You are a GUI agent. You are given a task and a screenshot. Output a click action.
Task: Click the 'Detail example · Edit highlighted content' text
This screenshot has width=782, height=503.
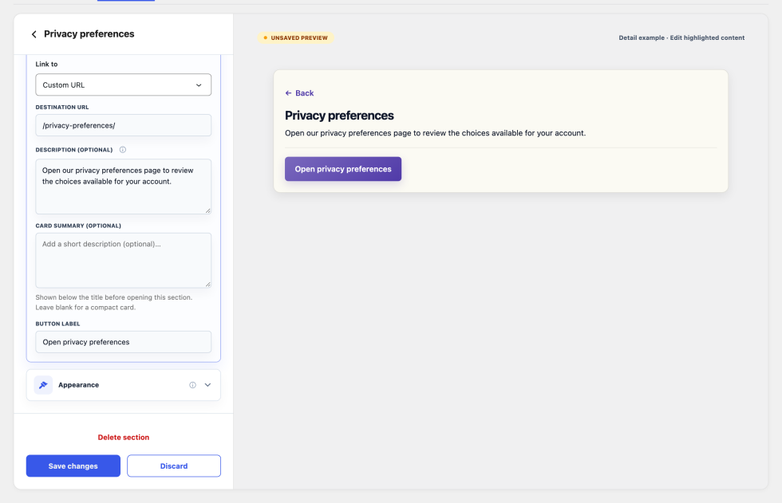coord(681,37)
